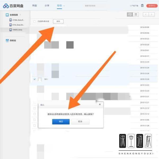Uncheck the selected 181 conversation checkbox
Screen dimensions: 159x159
[34, 79]
